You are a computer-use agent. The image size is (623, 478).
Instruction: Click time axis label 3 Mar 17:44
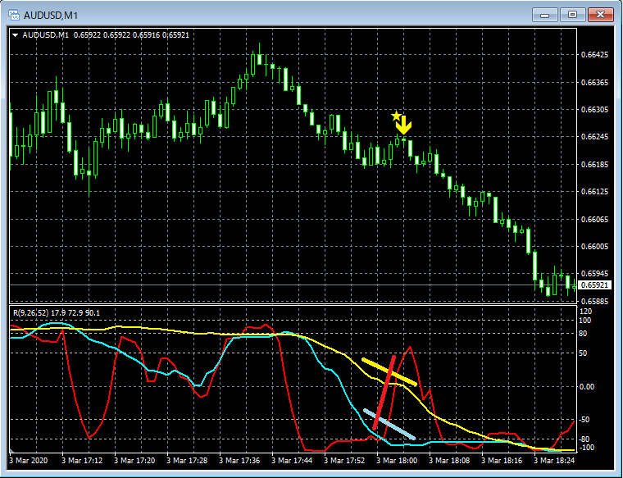[292, 461]
